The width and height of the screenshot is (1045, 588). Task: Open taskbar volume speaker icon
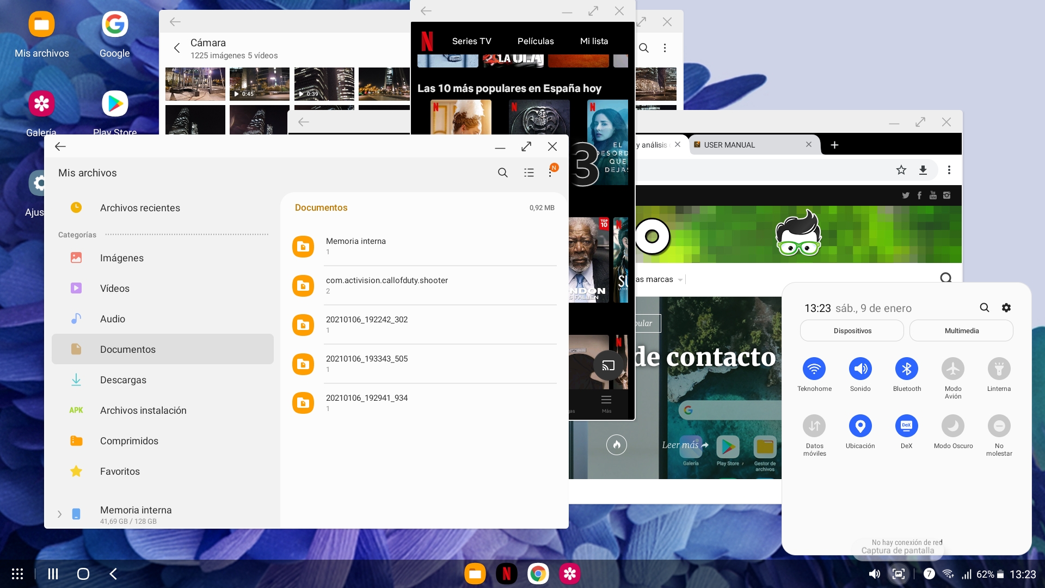(x=874, y=574)
